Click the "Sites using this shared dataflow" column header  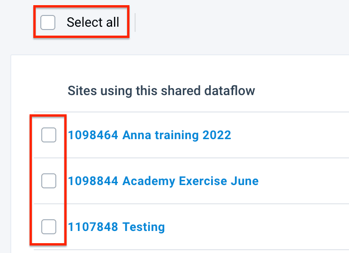point(161,90)
